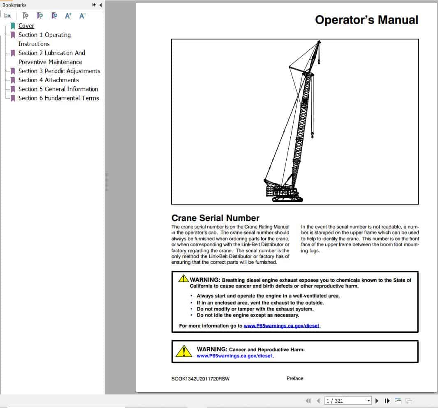The height and width of the screenshot is (408, 438).
Task: Follow the www.P65warnings.ca.gov/diesel link
Action: tap(282, 325)
